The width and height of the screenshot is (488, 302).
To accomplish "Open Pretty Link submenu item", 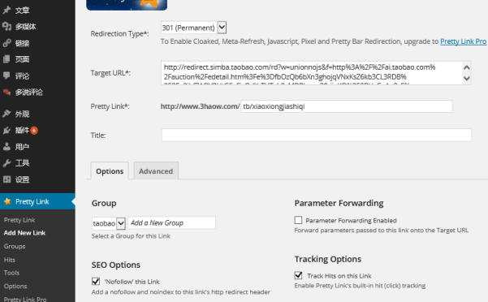I will click(19, 220).
